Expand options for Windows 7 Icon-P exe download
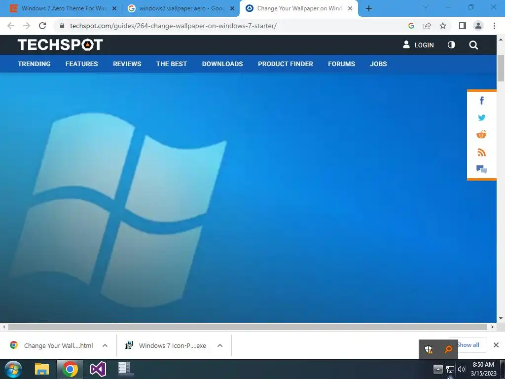 tap(220, 345)
